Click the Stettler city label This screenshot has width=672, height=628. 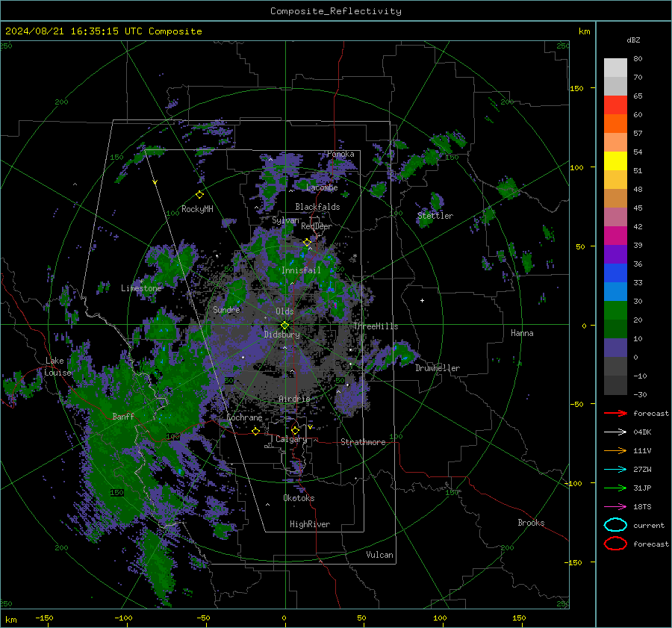(435, 216)
